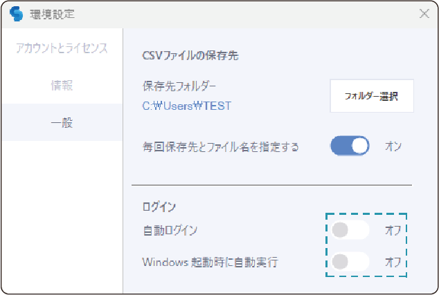This screenshot has width=439, height=295.
Task: Click the 保存先フォルダー label
Action: 179,86
